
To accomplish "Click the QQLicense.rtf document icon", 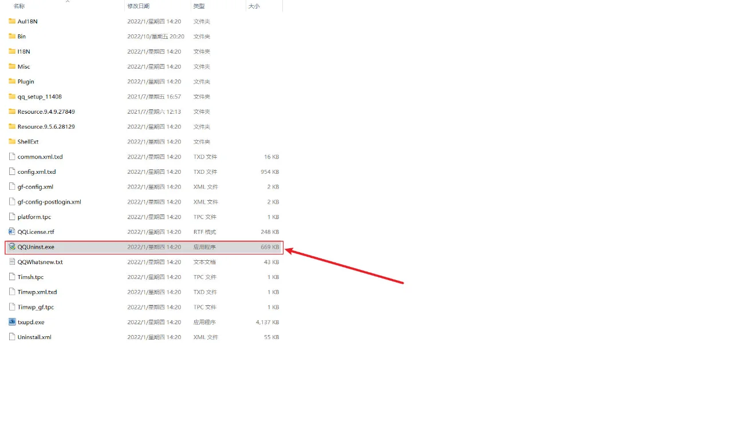I will pos(12,232).
